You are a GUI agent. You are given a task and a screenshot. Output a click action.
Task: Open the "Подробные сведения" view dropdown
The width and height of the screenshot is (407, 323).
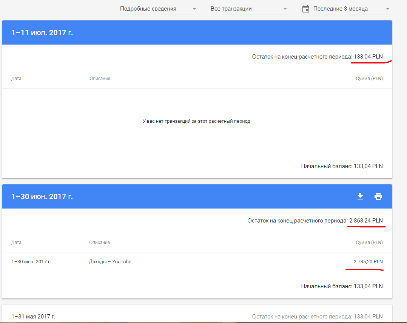pos(159,9)
